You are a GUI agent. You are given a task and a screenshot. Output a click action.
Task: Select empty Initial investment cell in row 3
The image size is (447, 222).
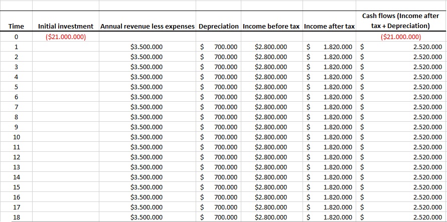(65, 67)
